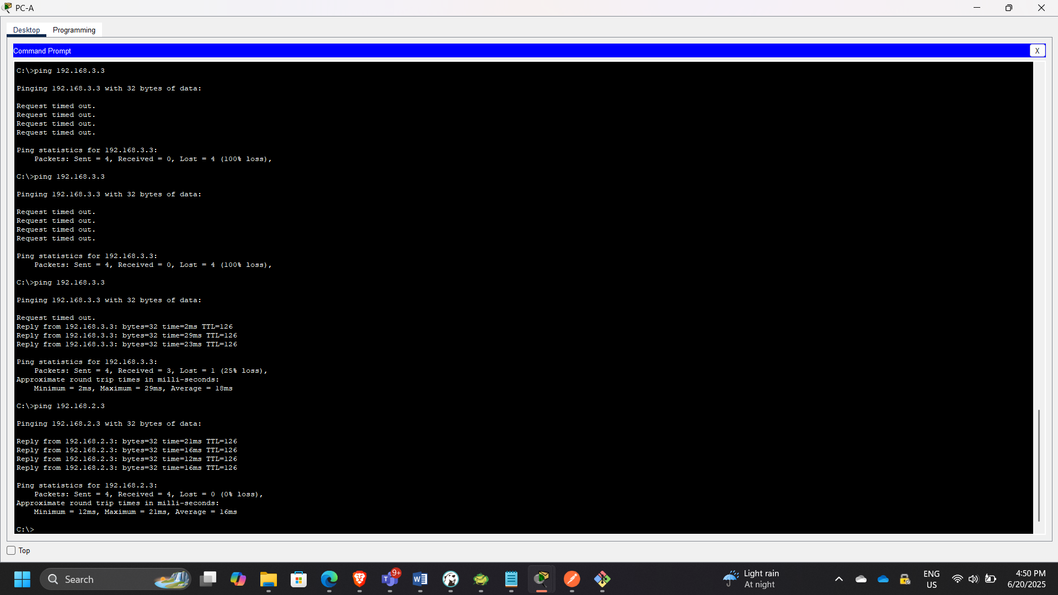Launch Copilot from the taskbar
Image resolution: width=1058 pixels, height=595 pixels.
pos(238,579)
